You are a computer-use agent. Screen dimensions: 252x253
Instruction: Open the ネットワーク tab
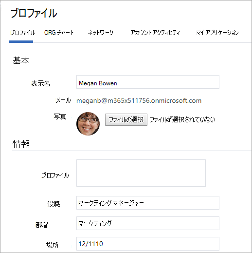[100, 33]
